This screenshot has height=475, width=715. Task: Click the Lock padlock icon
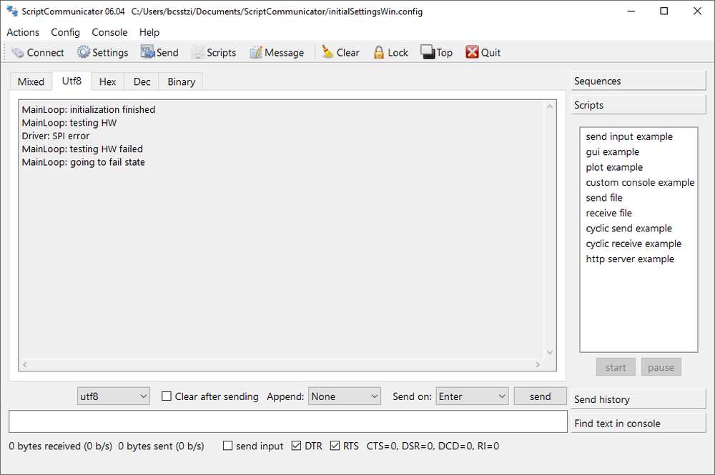click(378, 52)
